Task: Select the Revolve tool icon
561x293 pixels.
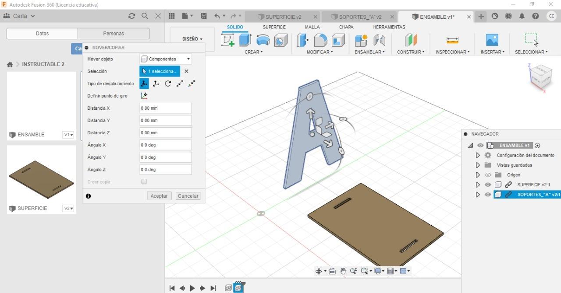Action: [x=263, y=40]
